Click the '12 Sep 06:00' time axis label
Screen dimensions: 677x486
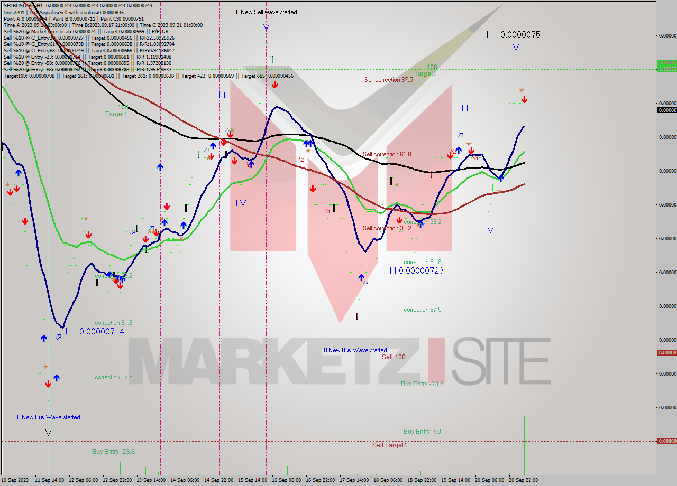pyautogui.click(x=84, y=480)
